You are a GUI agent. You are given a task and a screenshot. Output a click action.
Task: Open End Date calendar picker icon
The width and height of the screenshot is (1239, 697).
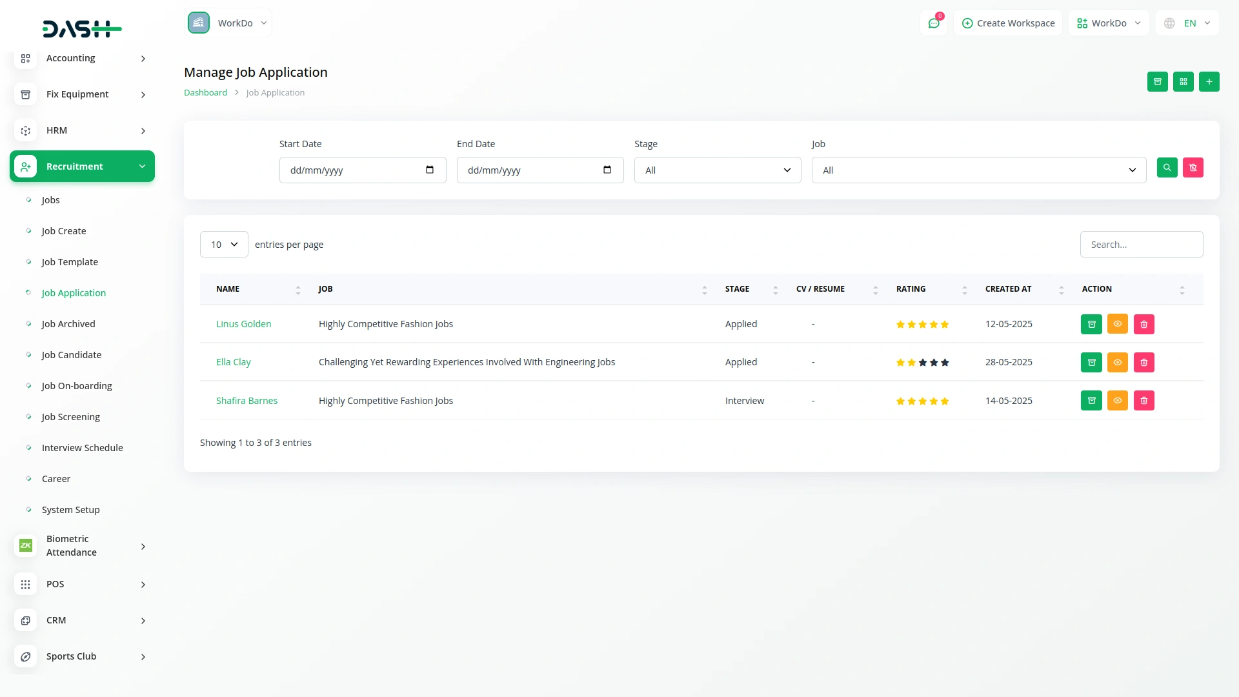(607, 170)
